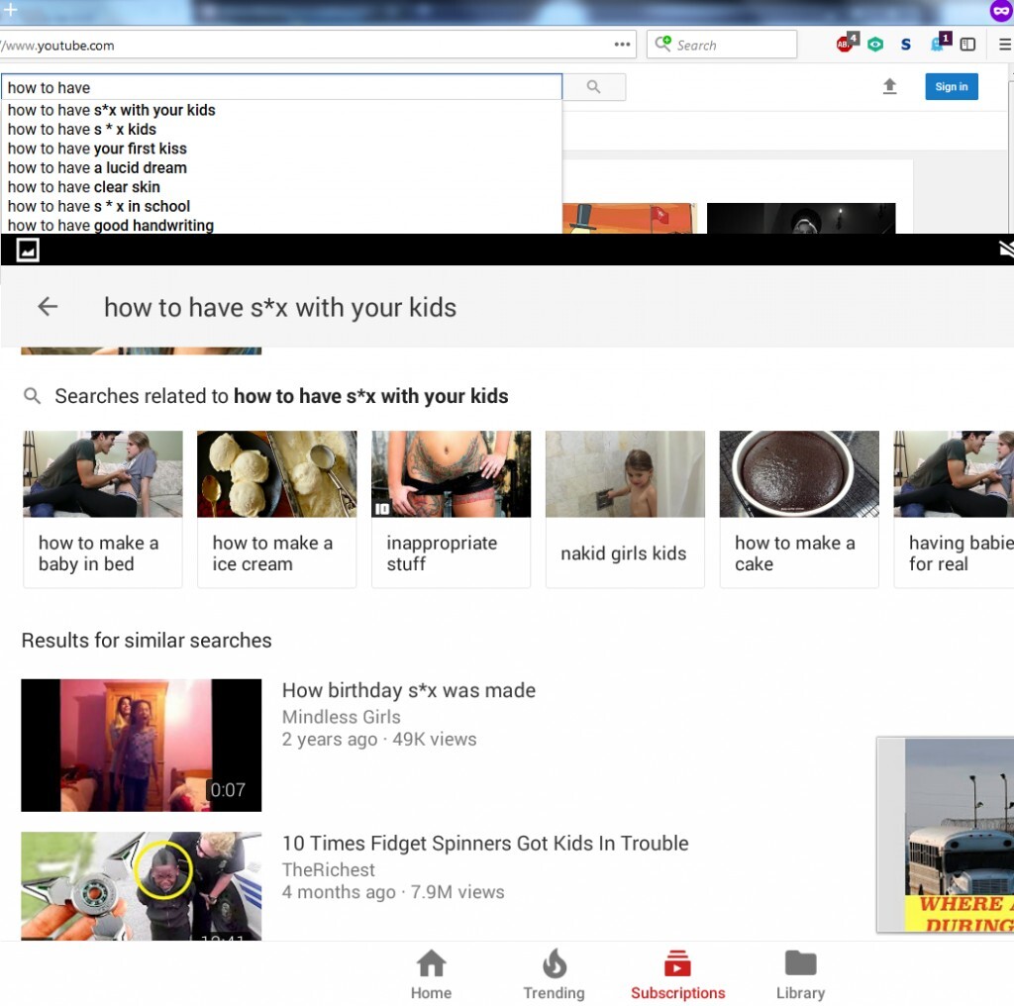Open page actions three-dot menu in address bar
This screenshot has height=1006, width=1014.
pyautogui.click(x=622, y=45)
